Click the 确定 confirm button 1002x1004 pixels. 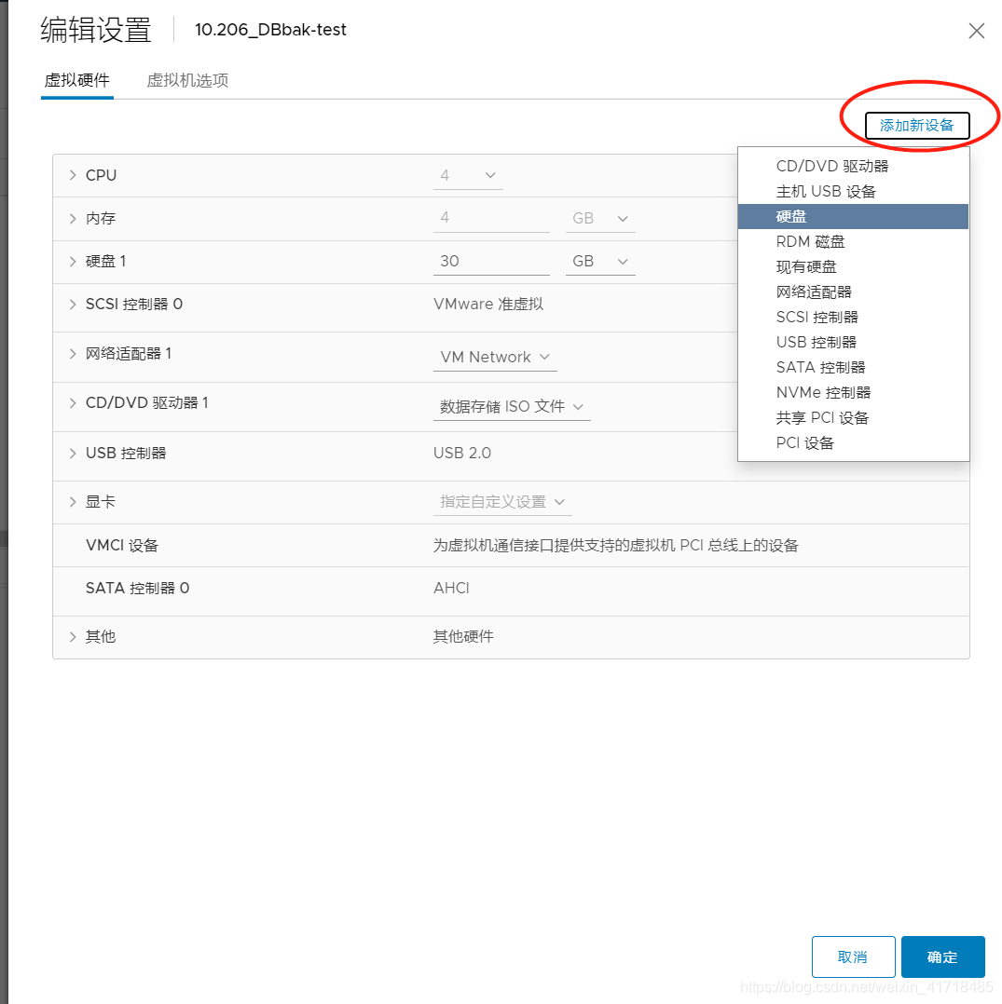click(942, 957)
